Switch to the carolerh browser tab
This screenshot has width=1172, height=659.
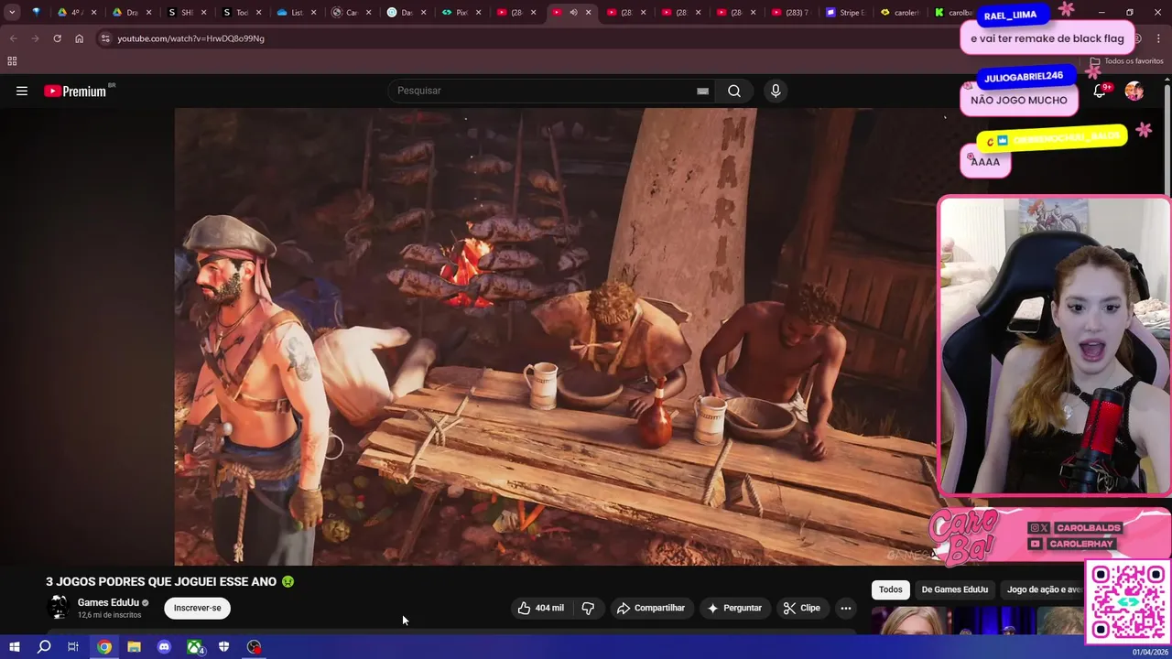(900, 13)
